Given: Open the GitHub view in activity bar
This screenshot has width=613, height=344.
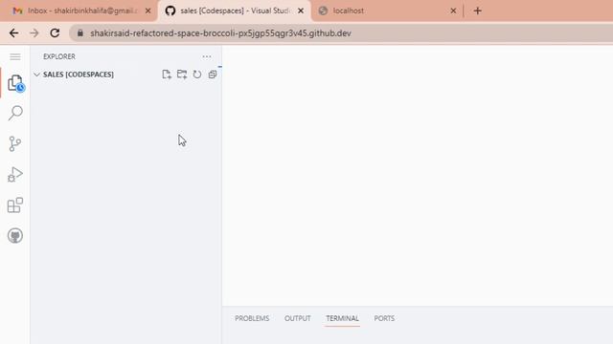Looking at the screenshot, I should 15,236.
